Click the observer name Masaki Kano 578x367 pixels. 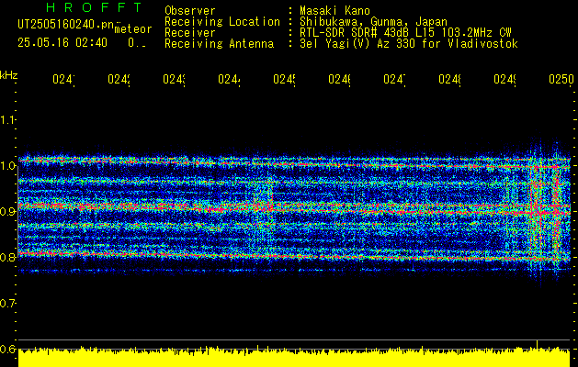click(x=334, y=10)
